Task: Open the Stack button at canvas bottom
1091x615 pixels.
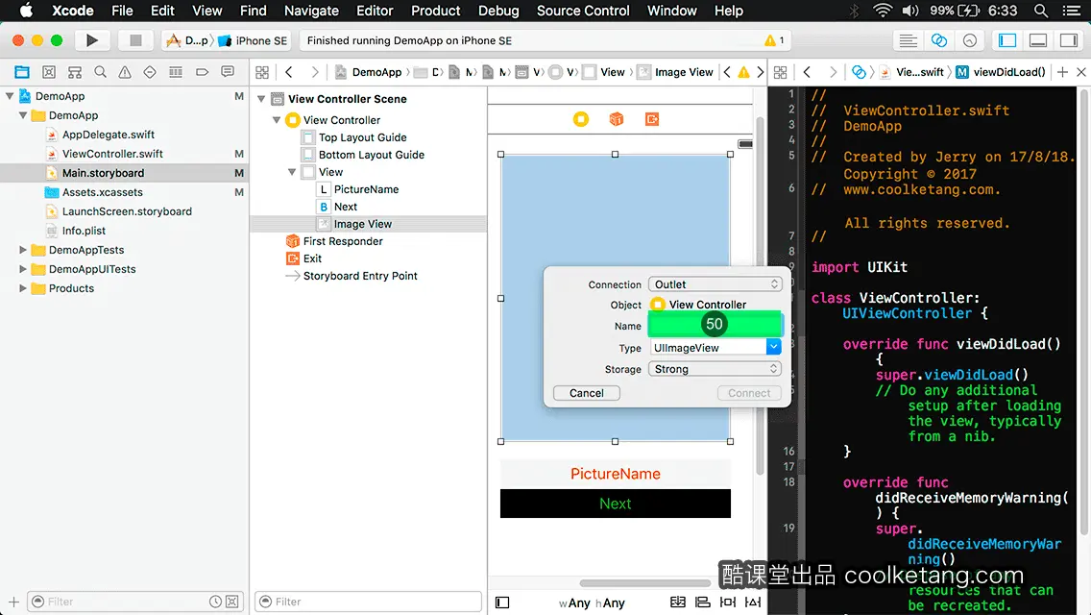Action: tap(678, 602)
